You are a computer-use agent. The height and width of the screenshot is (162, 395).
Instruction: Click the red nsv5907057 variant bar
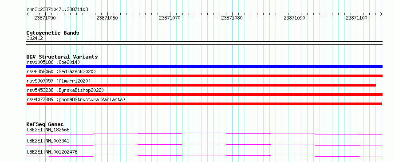pyautogui.click(x=201, y=85)
